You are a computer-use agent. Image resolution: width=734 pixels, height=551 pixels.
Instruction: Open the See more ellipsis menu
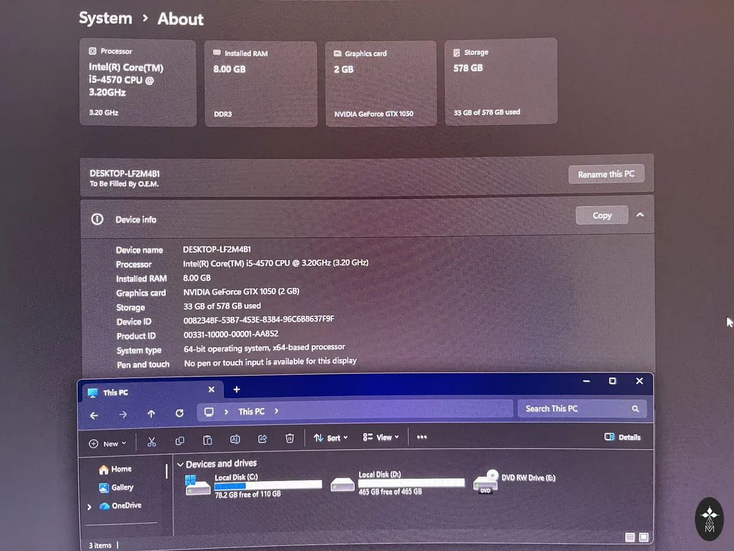[x=421, y=437]
